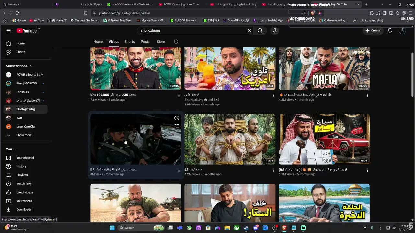Open more options for the 42:33 cocktail video
The height and width of the screenshot is (233, 415).
pyautogui.click(x=273, y=95)
